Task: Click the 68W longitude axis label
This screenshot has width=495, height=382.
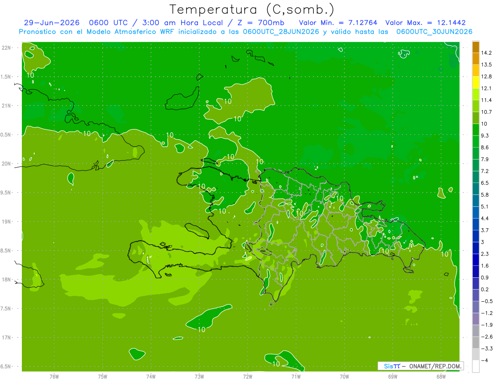Action: pos(441,376)
